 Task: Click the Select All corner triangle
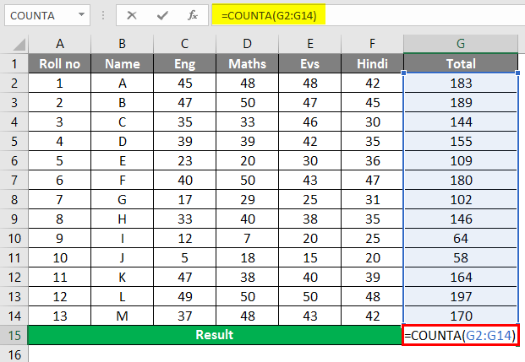[x=19, y=45]
